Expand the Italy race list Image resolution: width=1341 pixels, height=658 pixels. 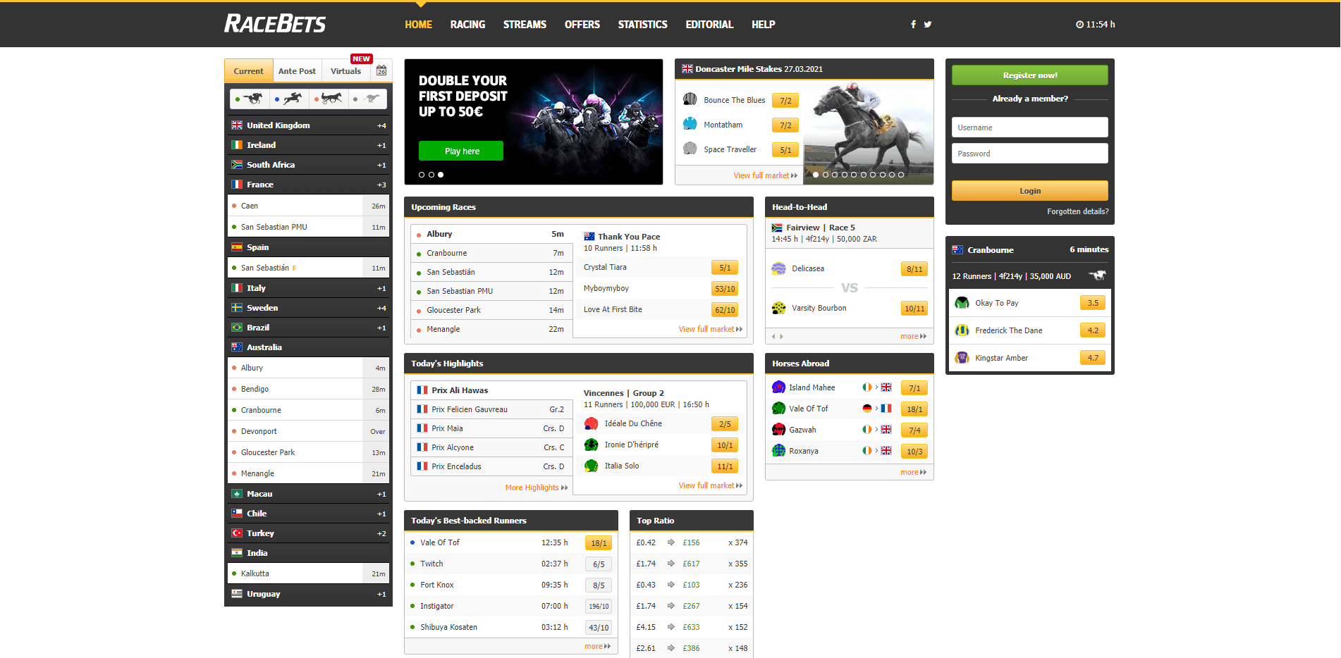point(308,288)
